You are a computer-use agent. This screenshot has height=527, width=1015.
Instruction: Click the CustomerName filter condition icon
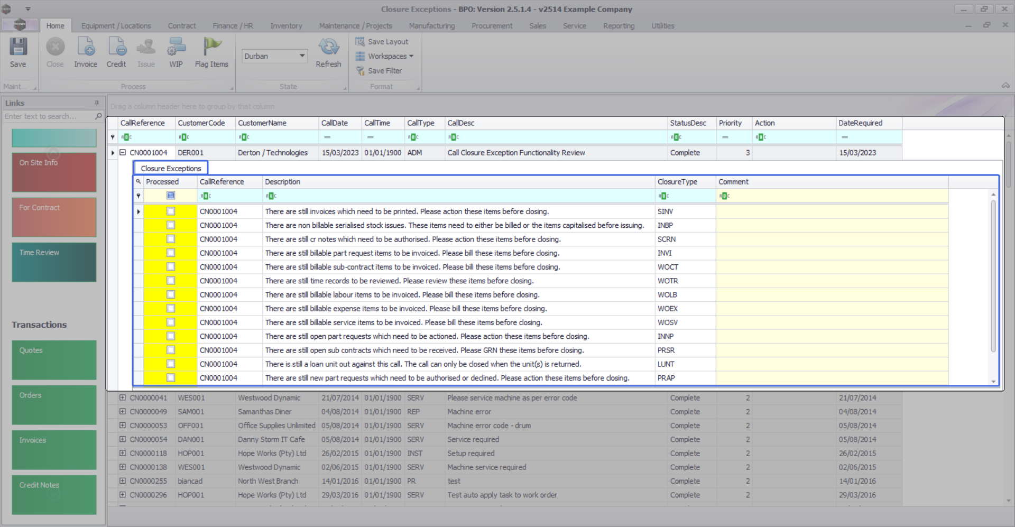point(244,137)
